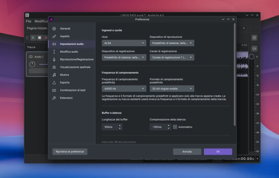Screen dimensions: 279x178
Task: Open Riproduzione/Registrazione preferences
Action: (x=72, y=59)
